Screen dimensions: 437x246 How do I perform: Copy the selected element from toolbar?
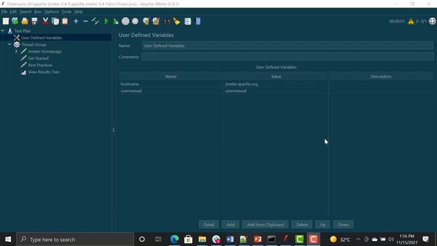click(55, 21)
